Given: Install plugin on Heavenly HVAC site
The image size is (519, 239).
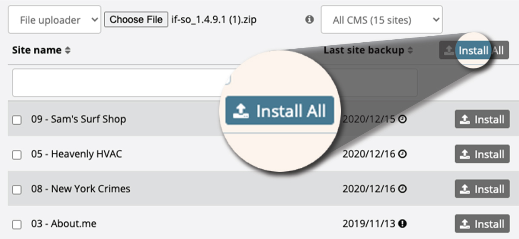Looking at the screenshot, I should (482, 154).
